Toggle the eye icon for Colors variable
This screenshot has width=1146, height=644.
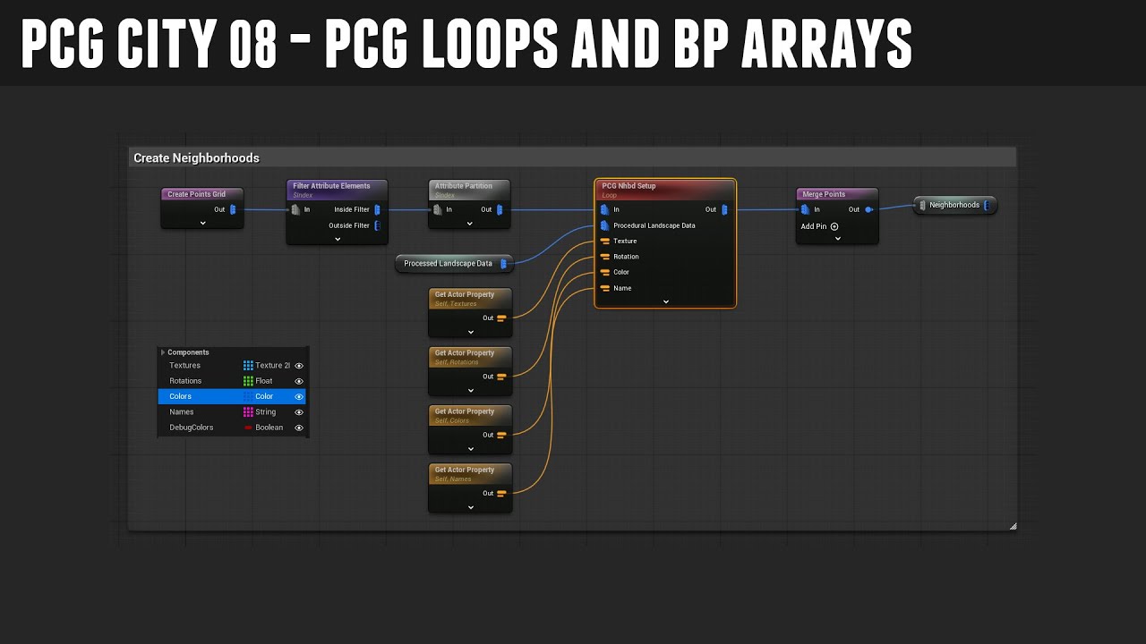299,396
